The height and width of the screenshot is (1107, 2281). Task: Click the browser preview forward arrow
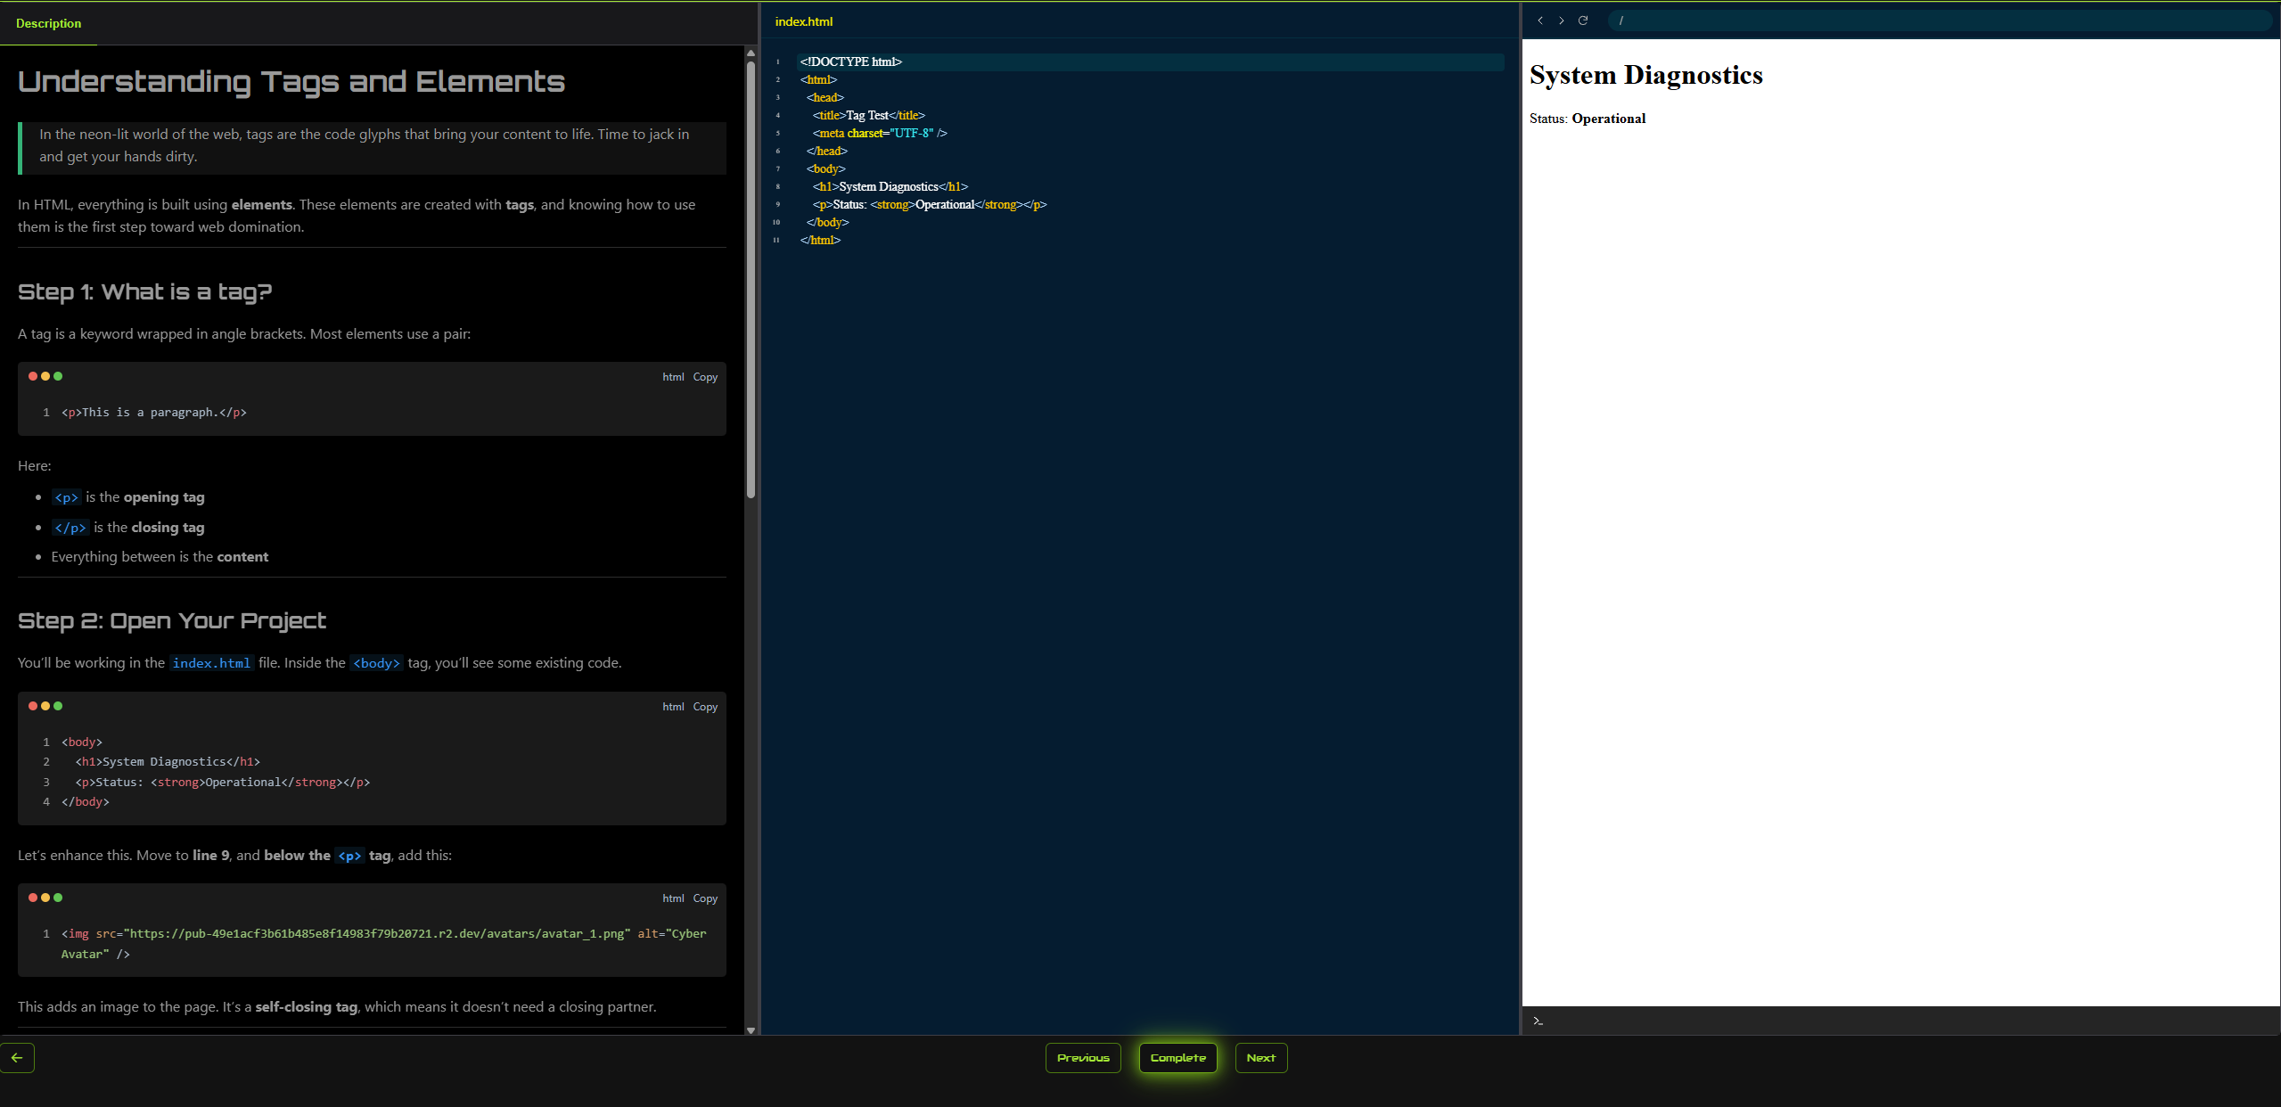click(1562, 20)
